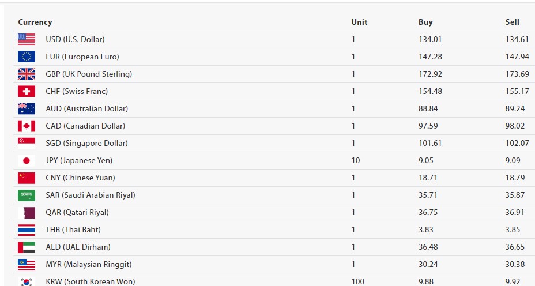Click the Canadian maple leaf flag
This screenshot has height=286, width=535.
click(x=27, y=126)
